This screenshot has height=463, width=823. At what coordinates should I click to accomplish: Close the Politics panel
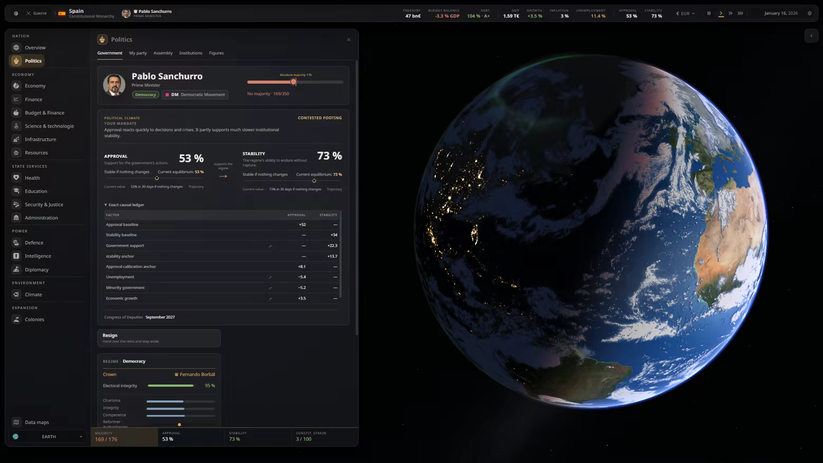click(x=349, y=40)
